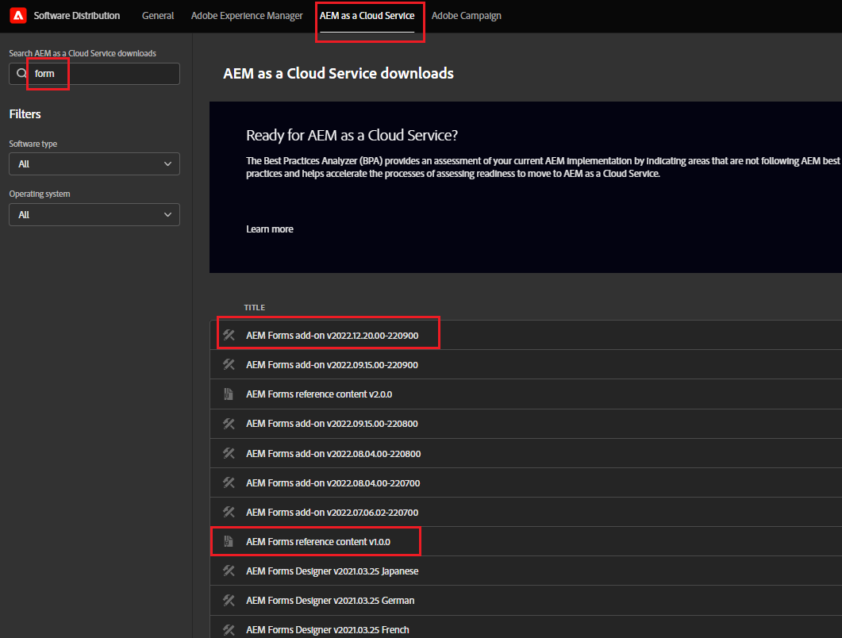Click the Learn more link
This screenshot has width=842, height=638.
269,229
